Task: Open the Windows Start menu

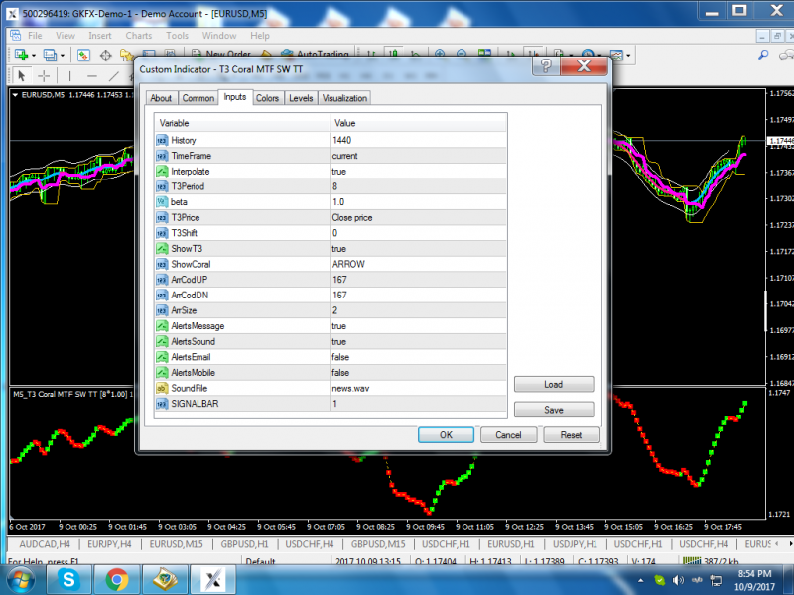Action: point(20,580)
